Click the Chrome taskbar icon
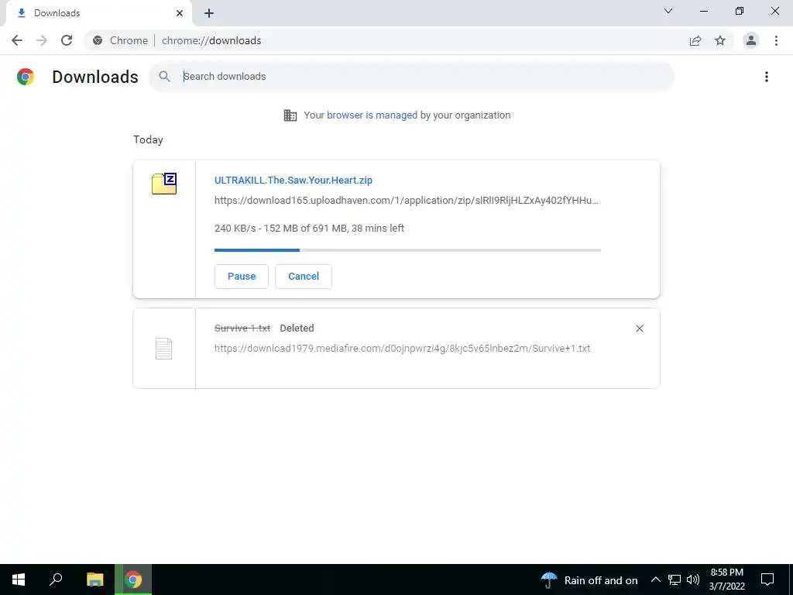 coord(133,580)
